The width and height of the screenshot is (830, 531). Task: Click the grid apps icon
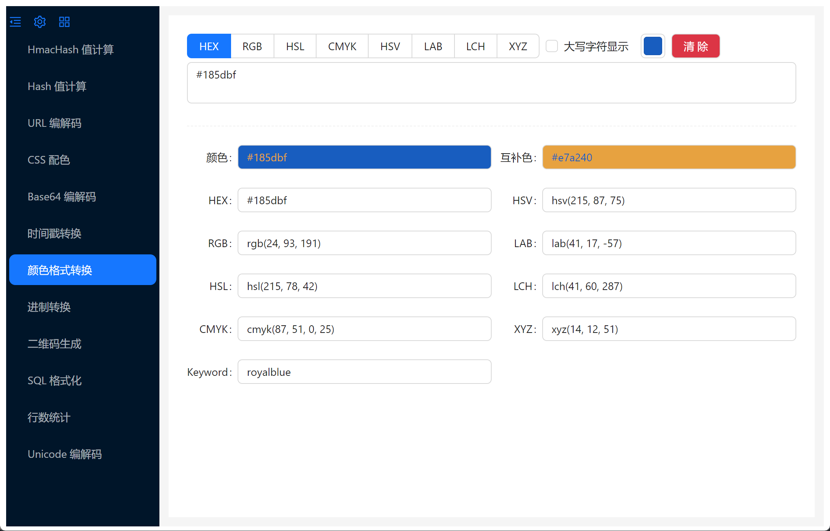pyautogui.click(x=64, y=22)
